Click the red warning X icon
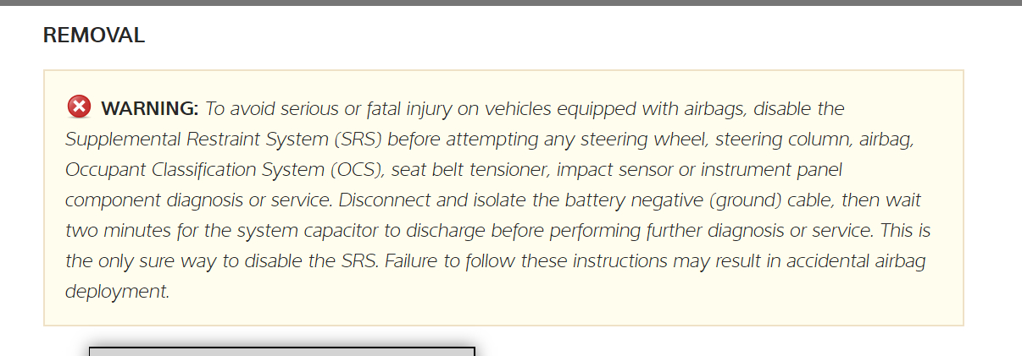 click(x=79, y=107)
